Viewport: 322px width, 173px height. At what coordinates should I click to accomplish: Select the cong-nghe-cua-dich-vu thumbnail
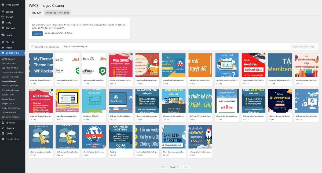coord(67,65)
